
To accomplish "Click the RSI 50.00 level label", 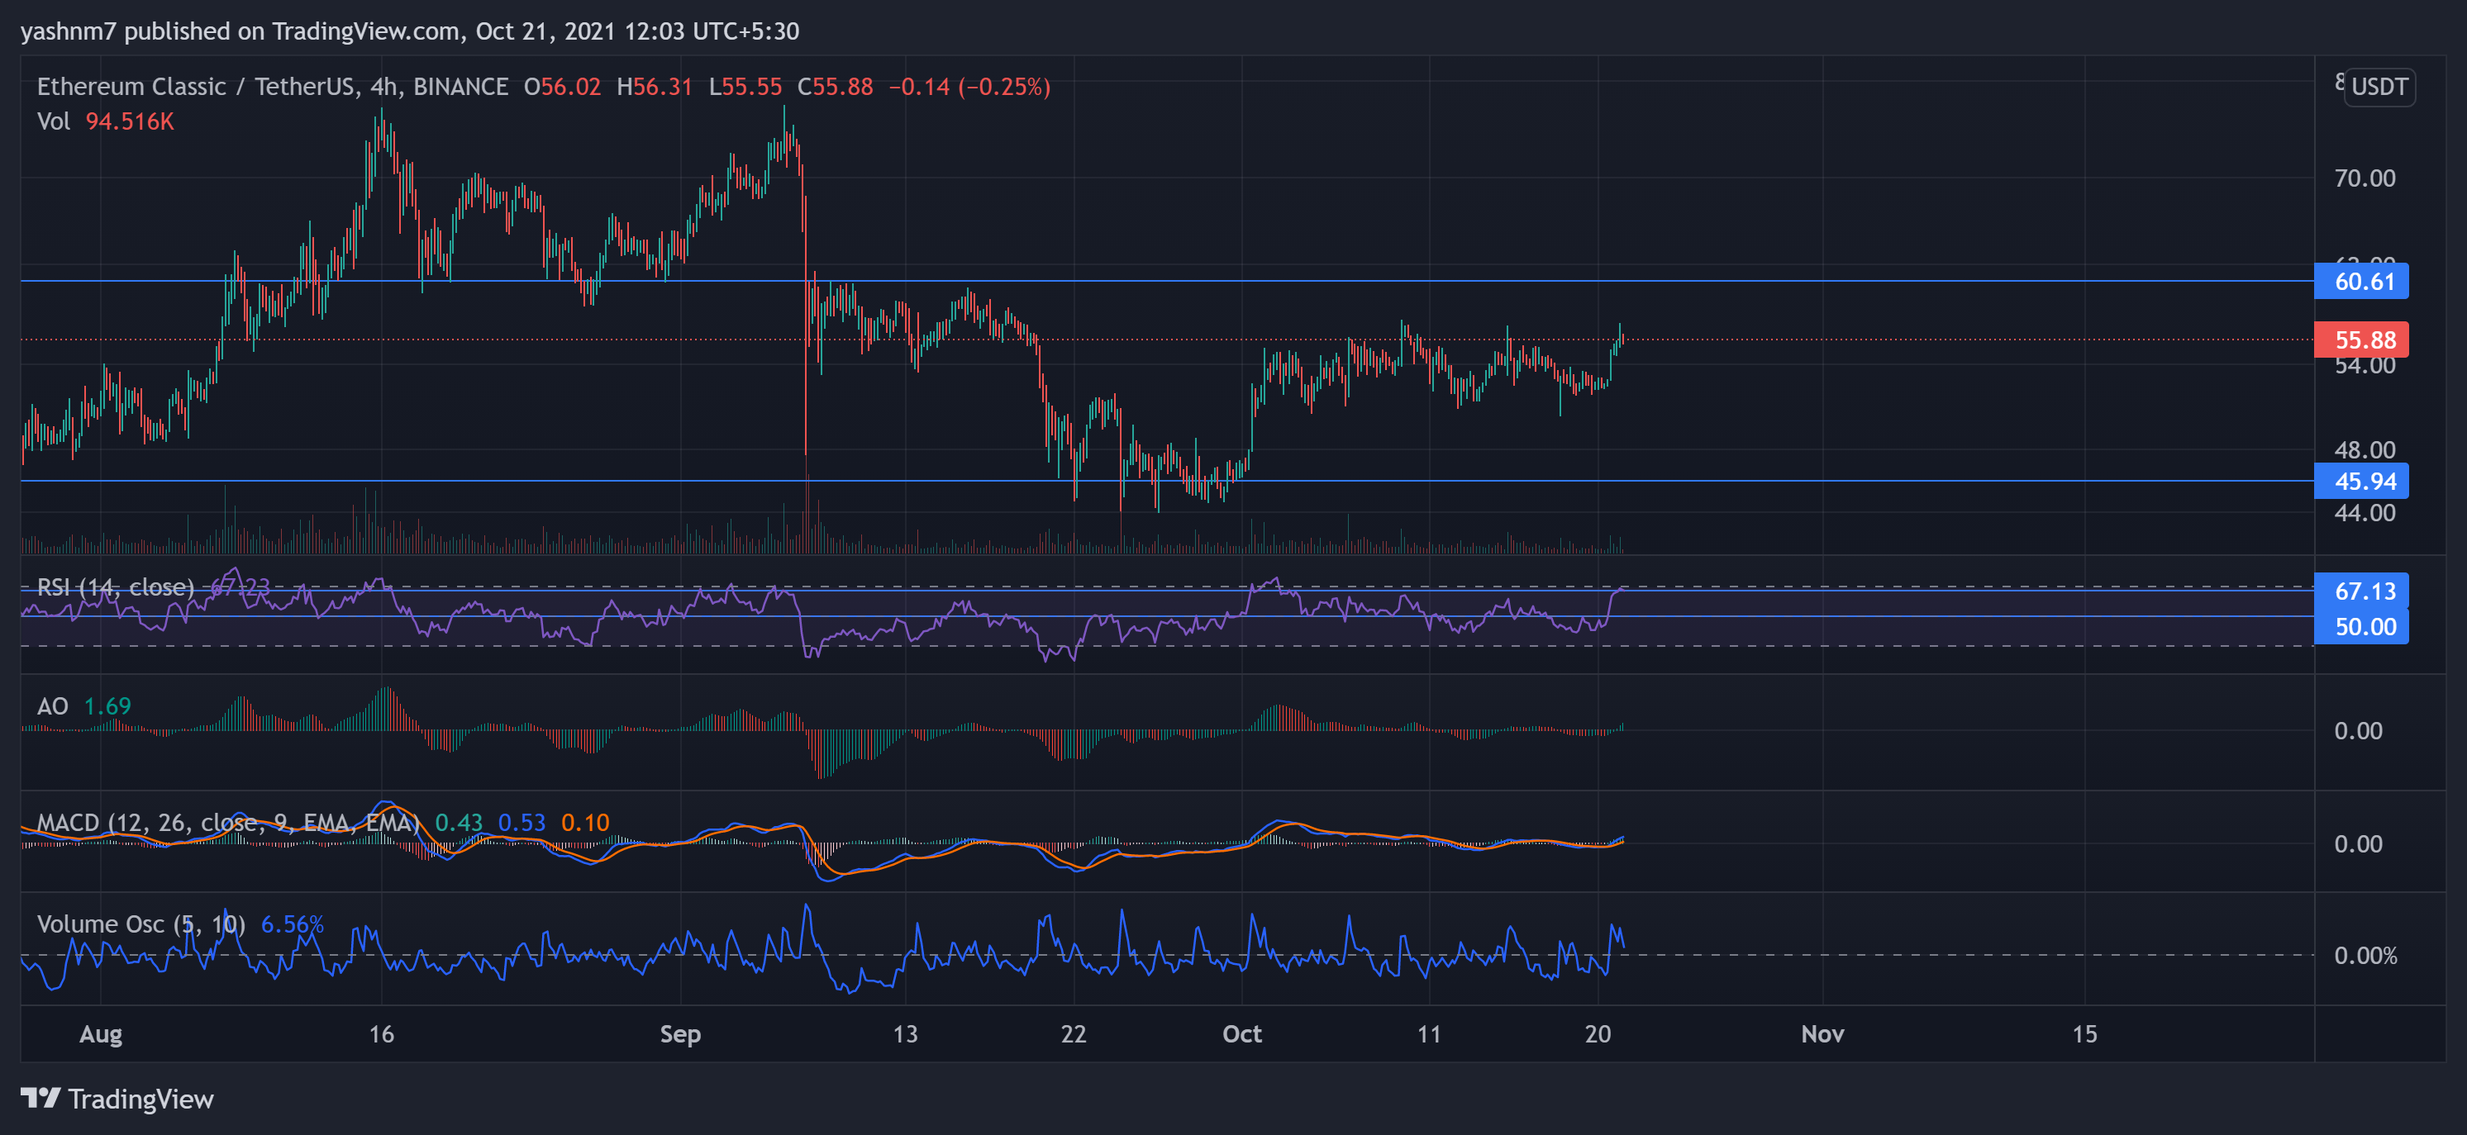I will click(2360, 627).
